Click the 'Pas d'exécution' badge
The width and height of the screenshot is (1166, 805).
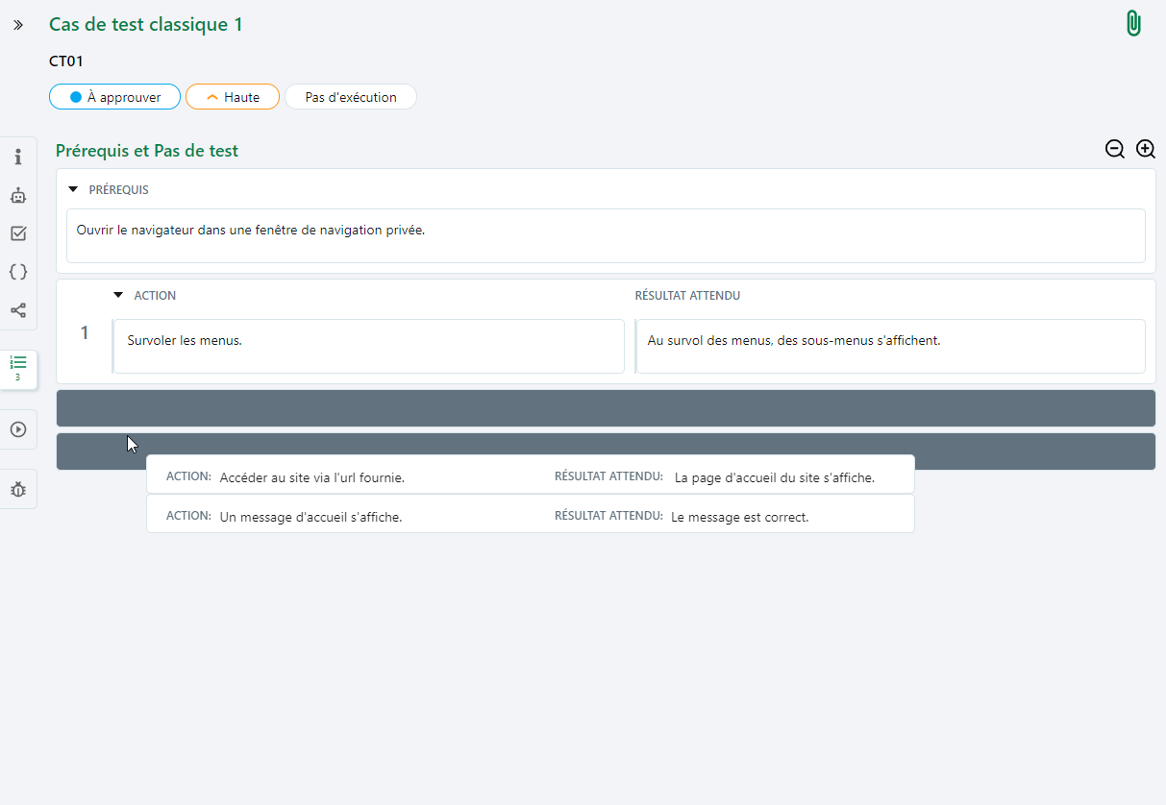(x=351, y=97)
